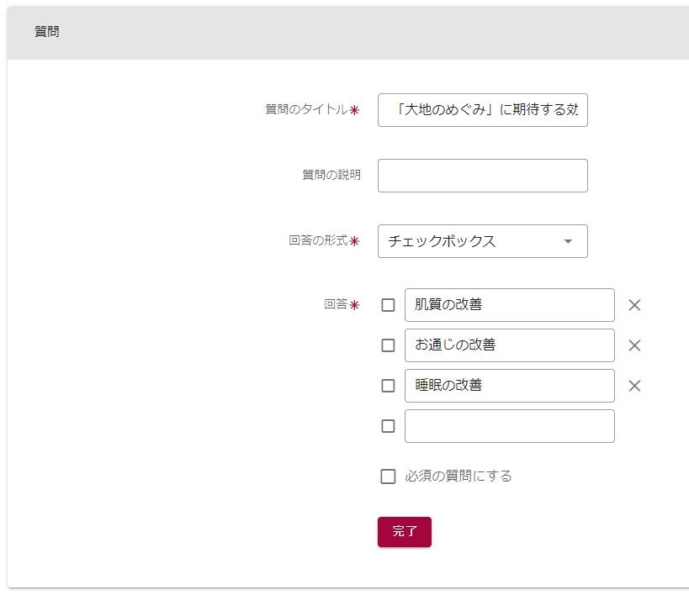The width and height of the screenshot is (689, 595).
Task: Edit the 肌質の改善 answer text field
Action: 509,305
